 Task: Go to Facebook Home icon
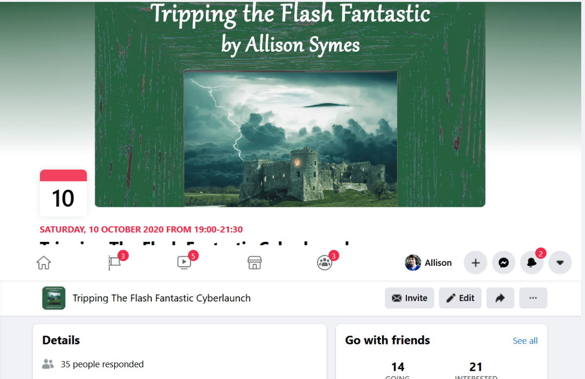tap(43, 262)
